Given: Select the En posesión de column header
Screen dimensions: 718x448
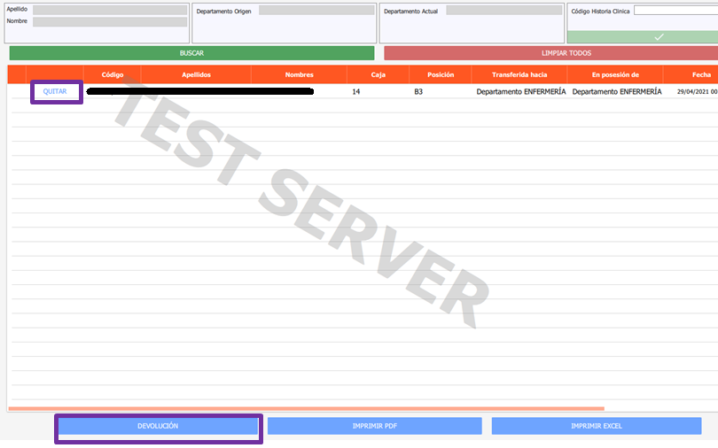Looking at the screenshot, I should [615, 75].
